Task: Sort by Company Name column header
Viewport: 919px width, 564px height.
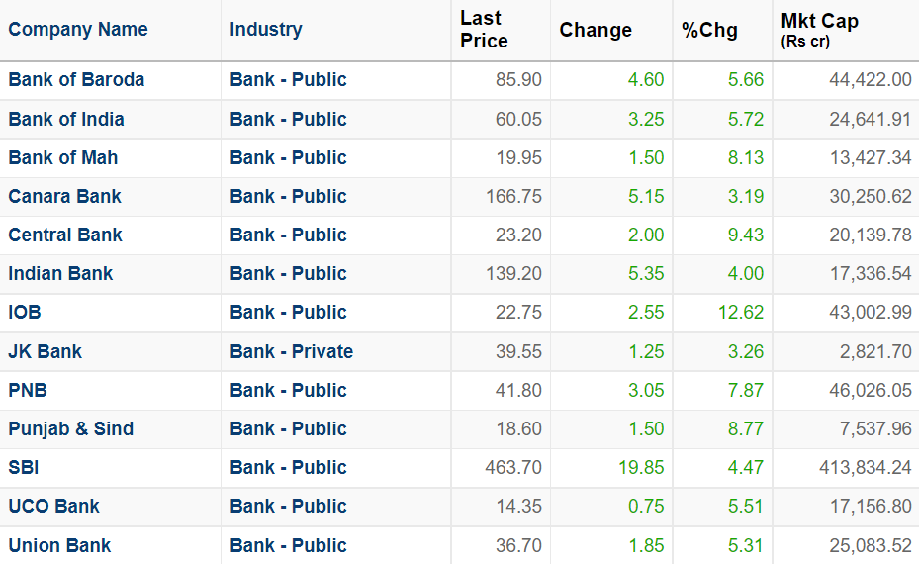Action: click(78, 29)
